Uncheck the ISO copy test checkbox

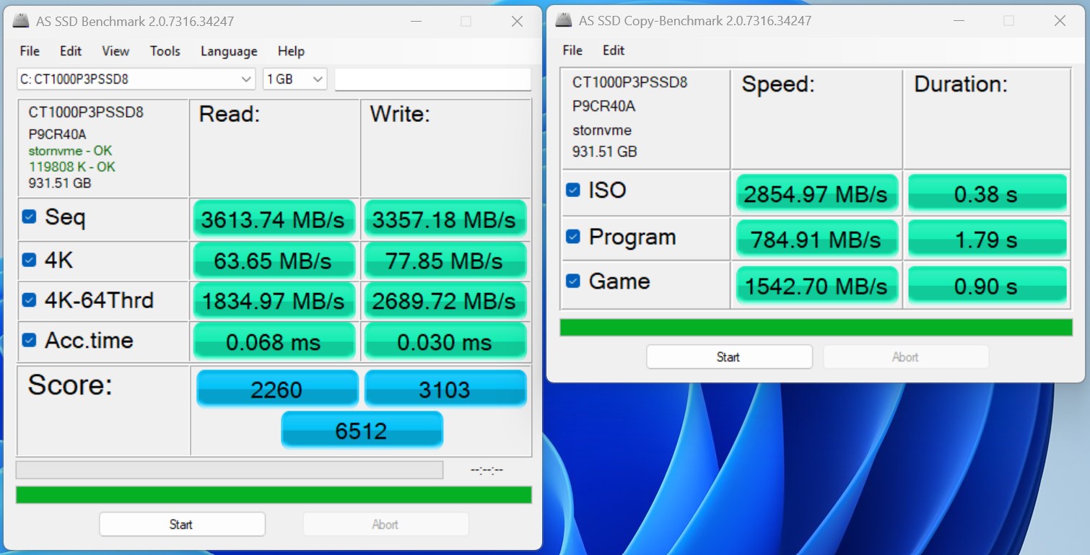pyautogui.click(x=572, y=190)
